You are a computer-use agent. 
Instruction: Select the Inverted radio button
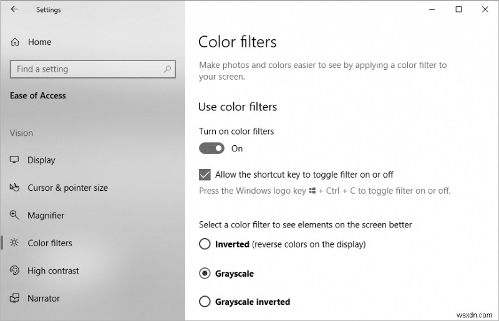[x=205, y=244]
